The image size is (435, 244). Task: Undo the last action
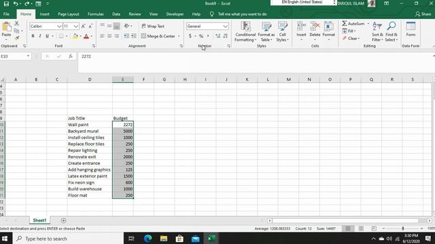[16, 3]
